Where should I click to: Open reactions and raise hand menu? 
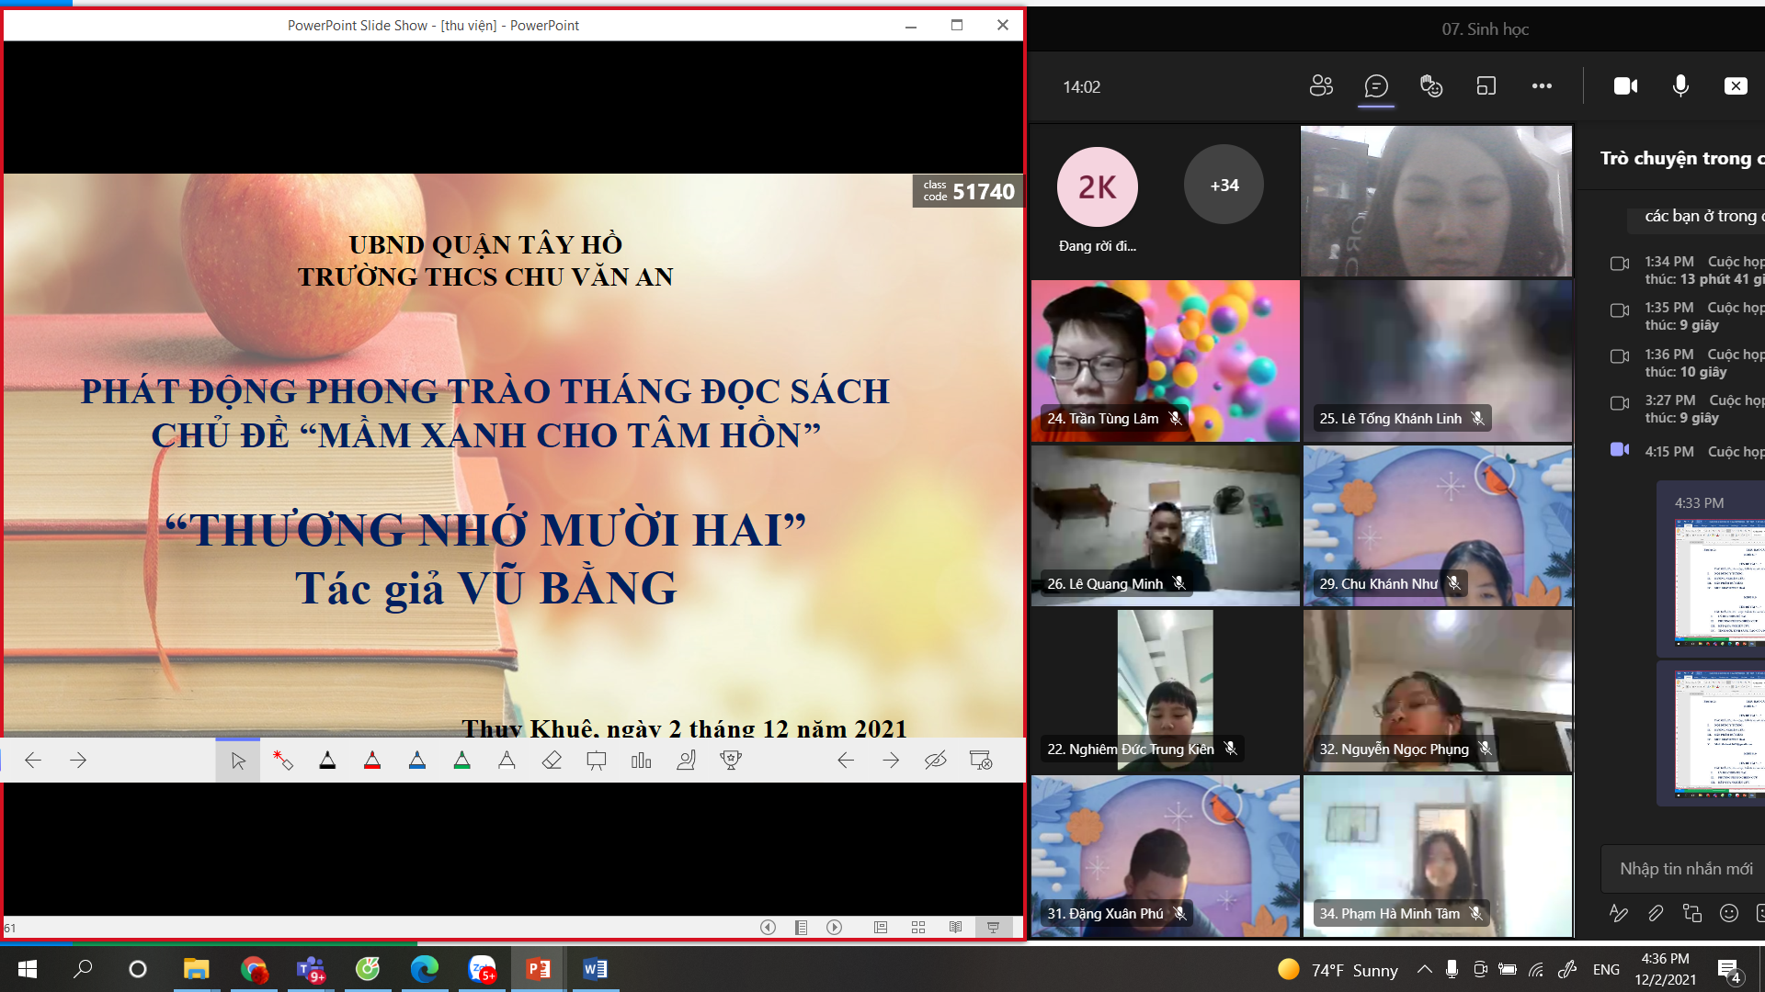[1431, 86]
